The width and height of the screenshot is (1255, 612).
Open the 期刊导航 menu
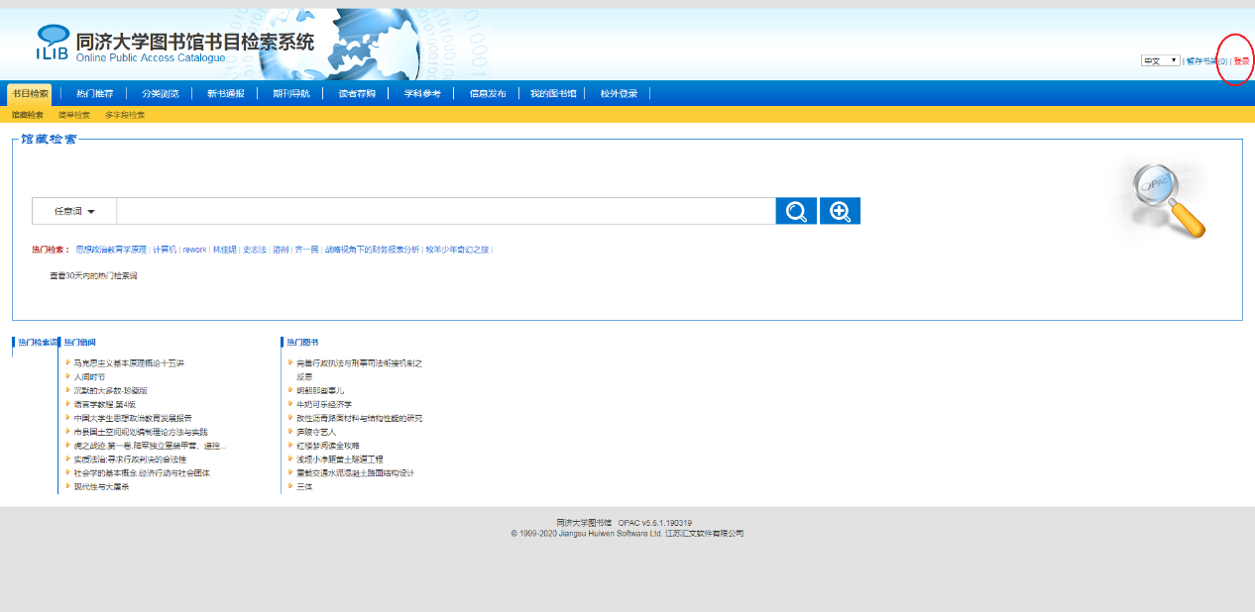(290, 93)
